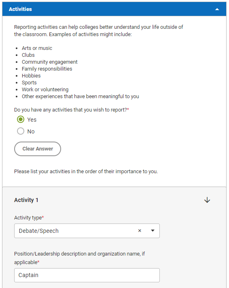Click the Activity 1 heading
The height and width of the screenshot is (288, 229).
point(26,200)
